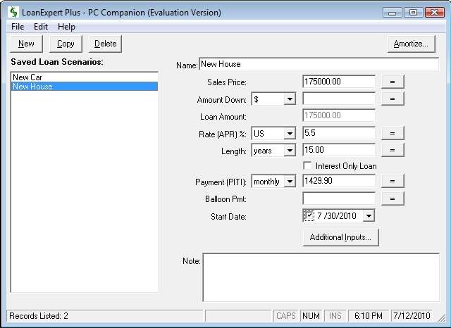The height and width of the screenshot is (328, 451).
Task: Open the Amount Down unit dropdown
Action: point(289,99)
